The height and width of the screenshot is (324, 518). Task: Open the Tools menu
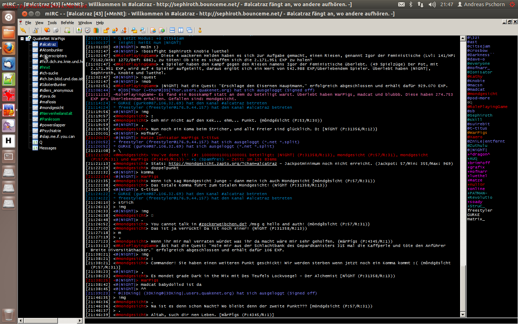click(x=52, y=23)
